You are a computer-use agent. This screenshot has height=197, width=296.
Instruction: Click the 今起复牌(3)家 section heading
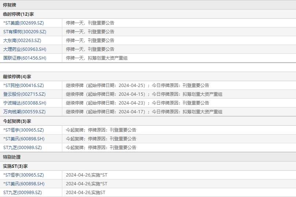point(17,121)
